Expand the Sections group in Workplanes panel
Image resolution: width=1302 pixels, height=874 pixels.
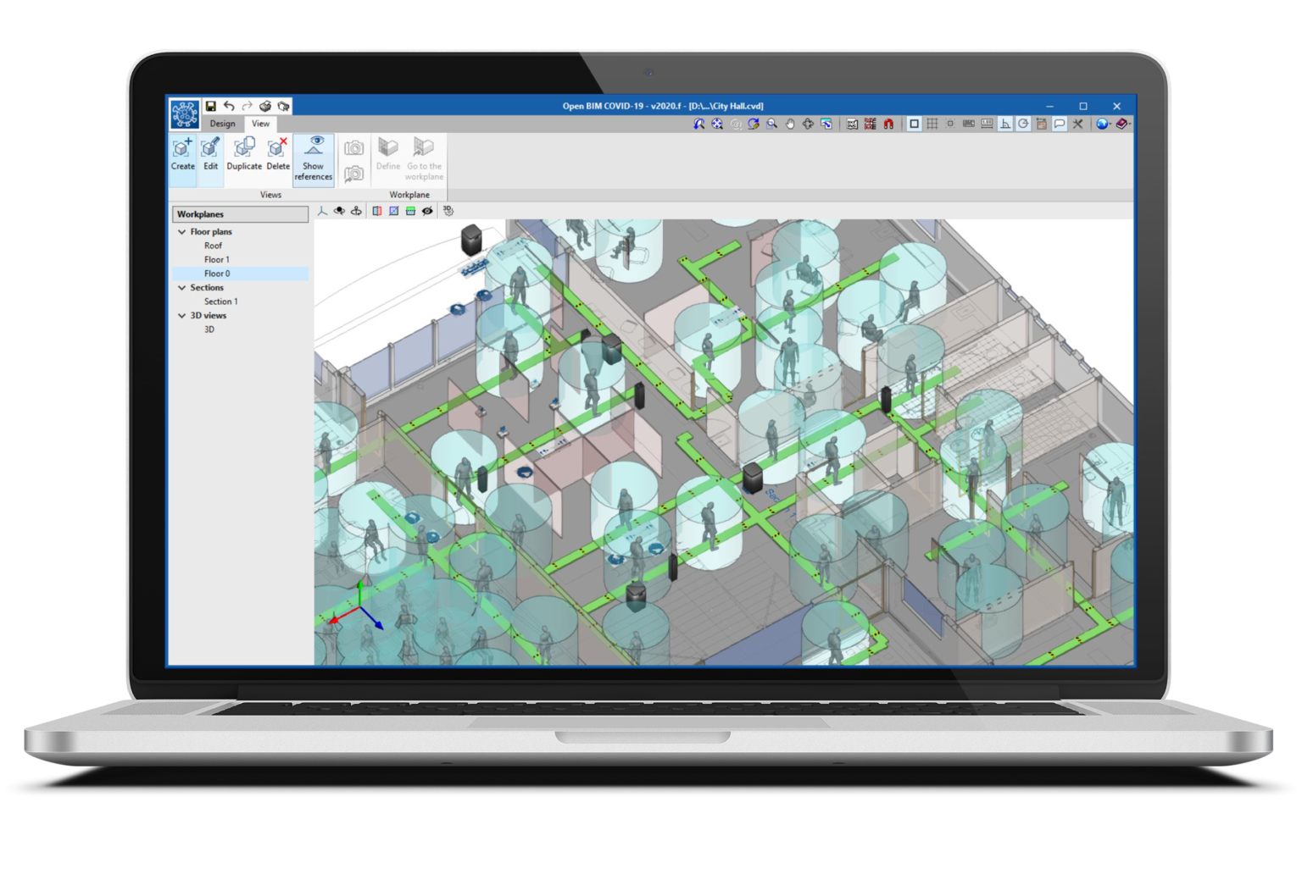coord(181,287)
